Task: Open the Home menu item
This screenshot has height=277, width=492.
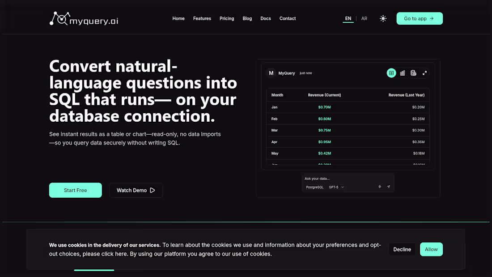Action: [178, 18]
